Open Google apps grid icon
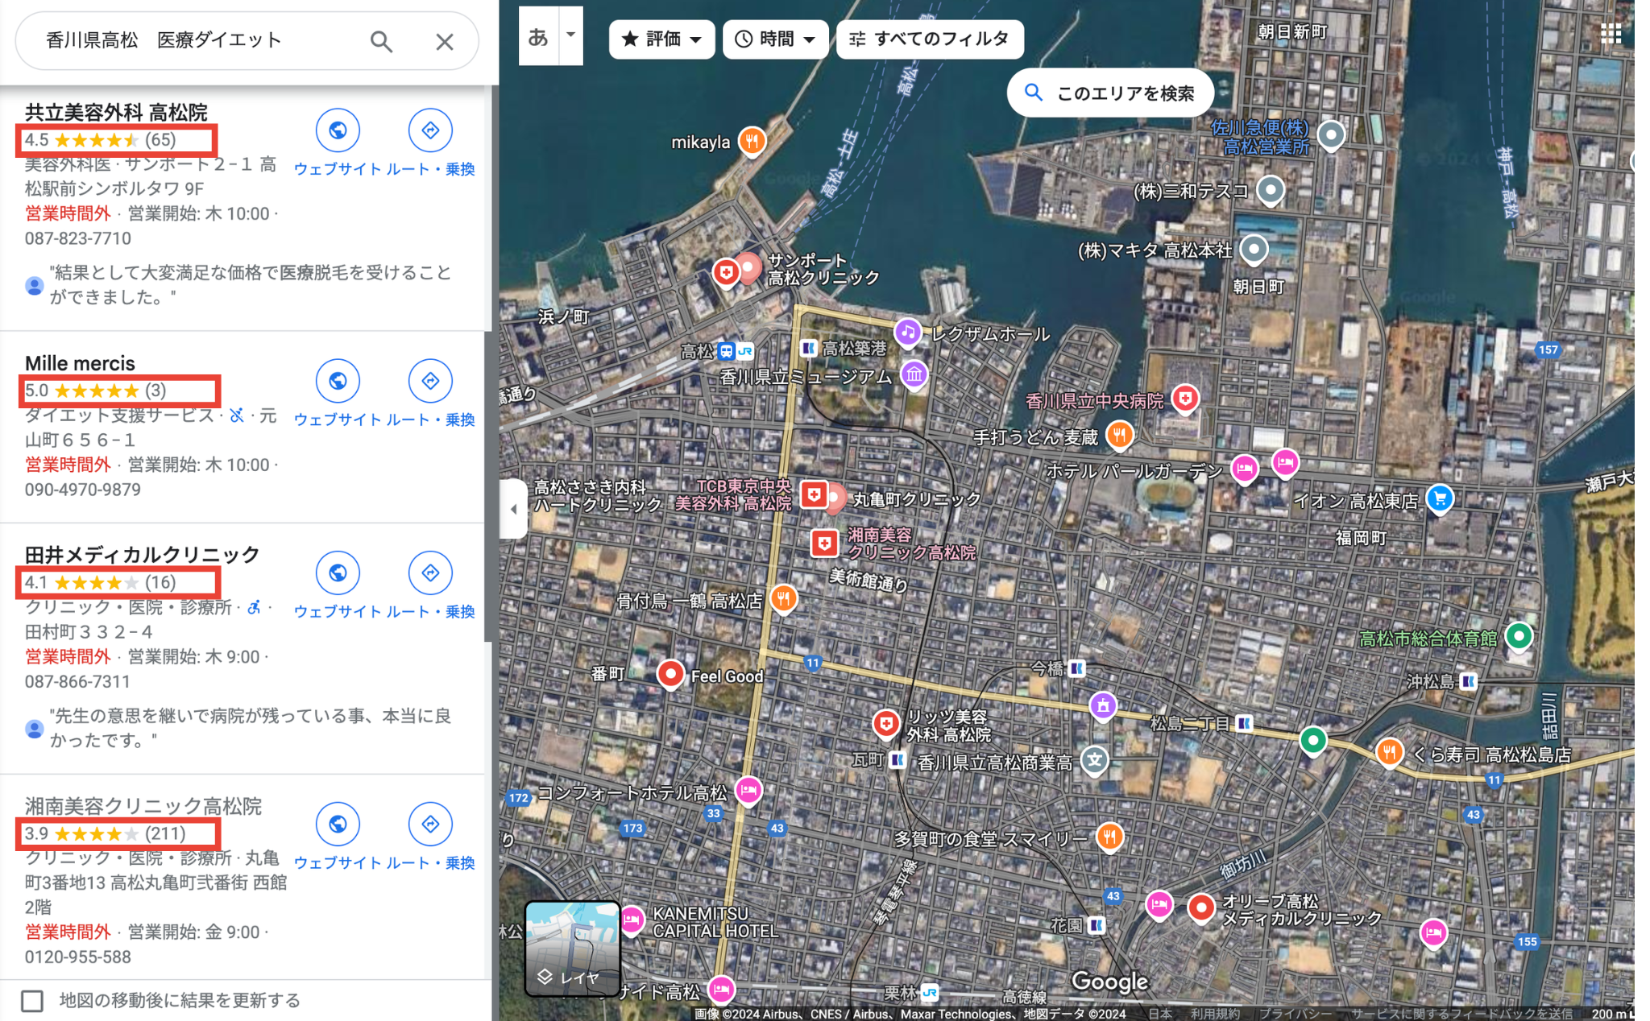Screen dimensions: 1650x1021 1611,33
